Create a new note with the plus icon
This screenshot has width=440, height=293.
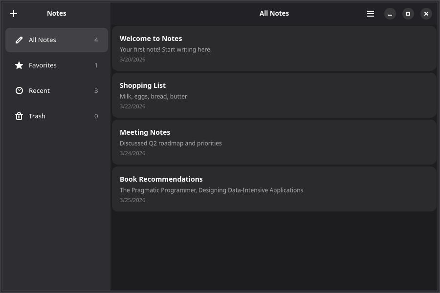point(14,14)
